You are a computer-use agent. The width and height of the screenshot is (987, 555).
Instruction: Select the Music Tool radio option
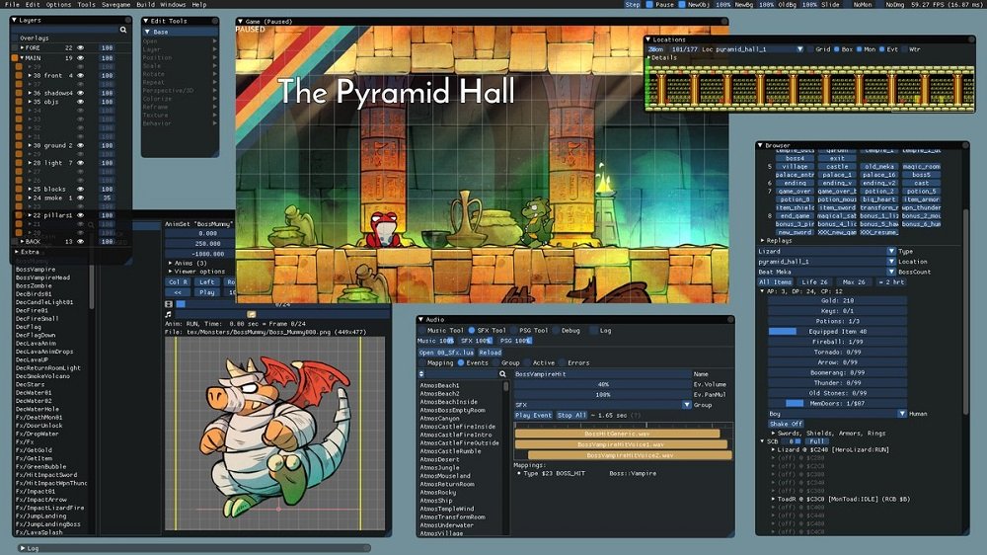point(421,331)
